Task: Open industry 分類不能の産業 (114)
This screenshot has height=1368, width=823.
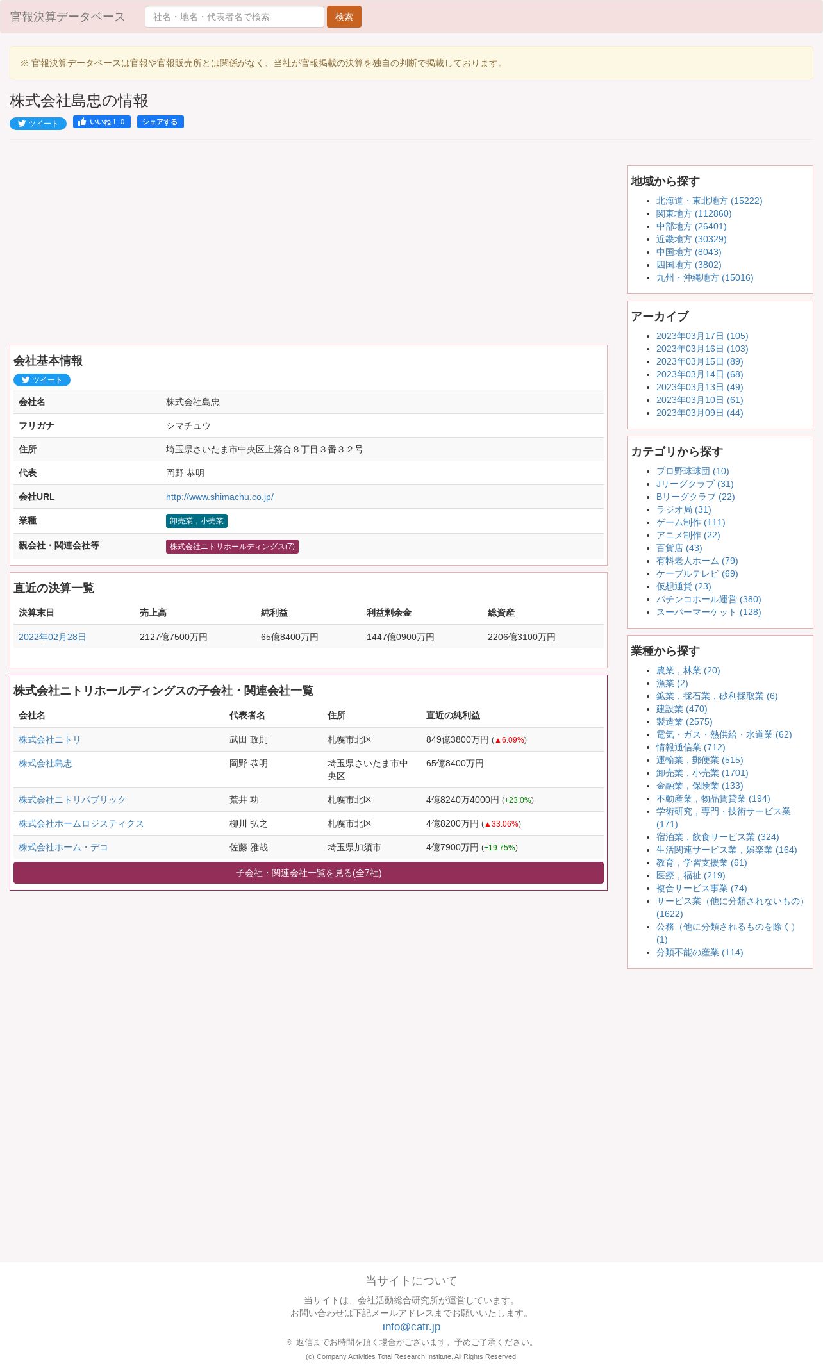Action: click(x=700, y=952)
